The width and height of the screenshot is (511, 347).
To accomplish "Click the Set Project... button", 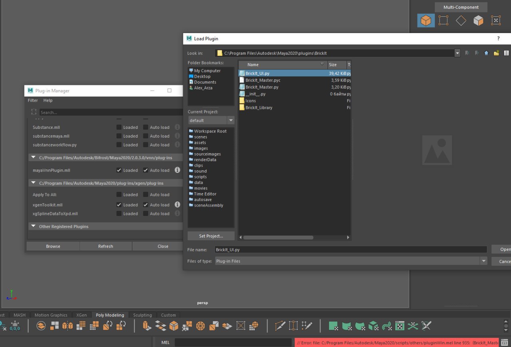I will pos(211,236).
